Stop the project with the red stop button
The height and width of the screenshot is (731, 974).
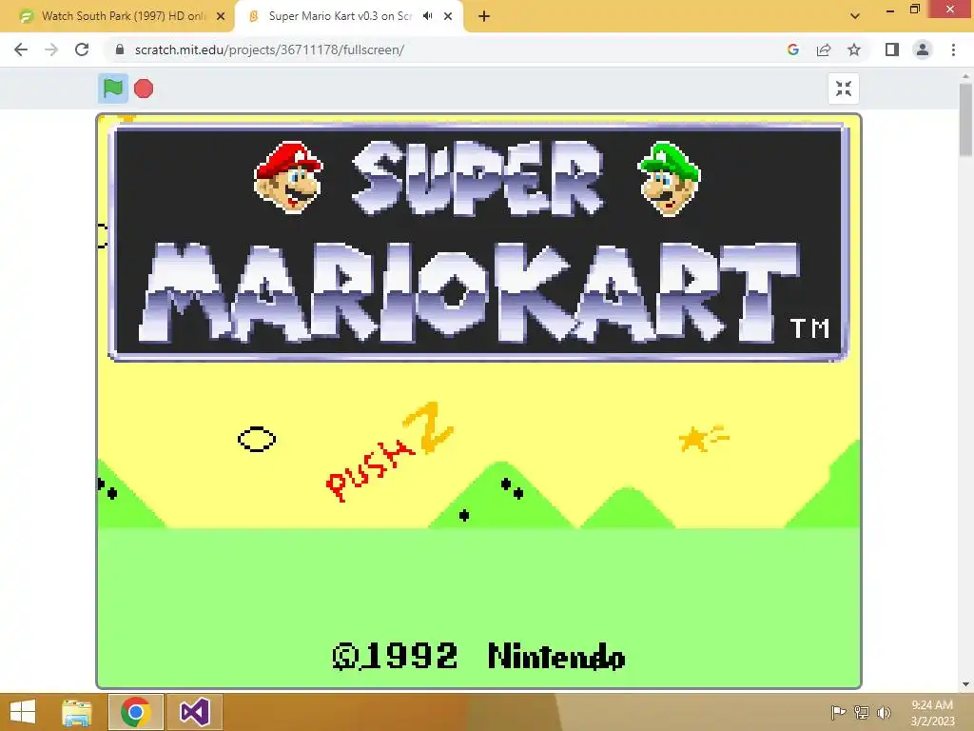click(144, 89)
